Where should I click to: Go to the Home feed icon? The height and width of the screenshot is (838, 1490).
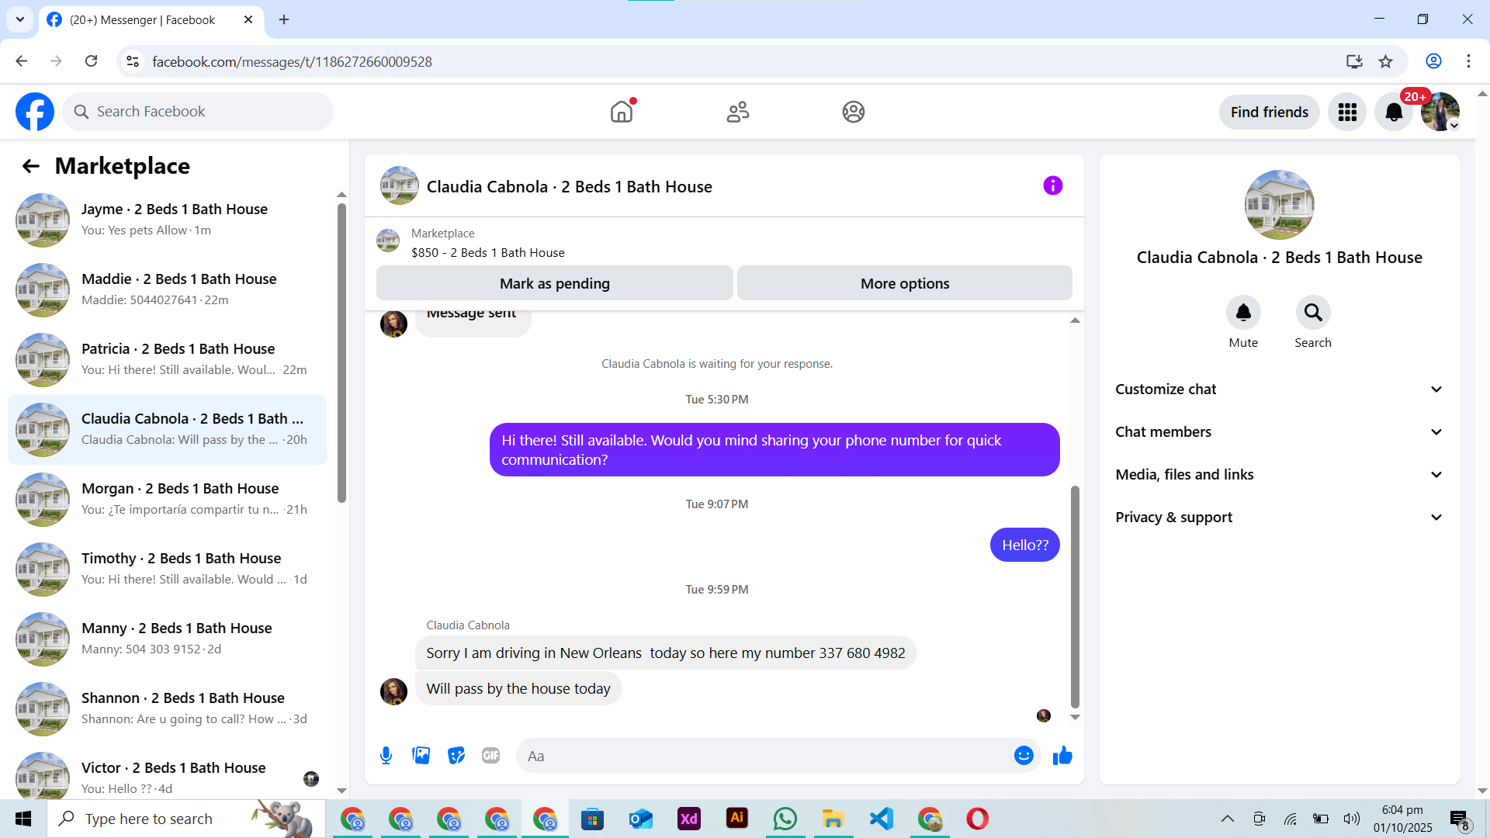point(622,112)
